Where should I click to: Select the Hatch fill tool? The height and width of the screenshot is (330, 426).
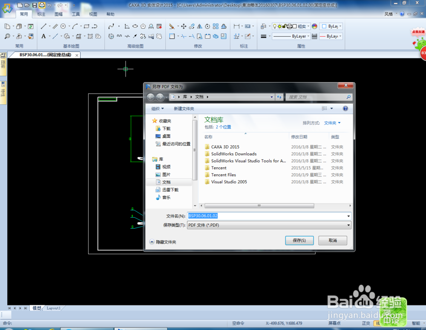point(90,36)
